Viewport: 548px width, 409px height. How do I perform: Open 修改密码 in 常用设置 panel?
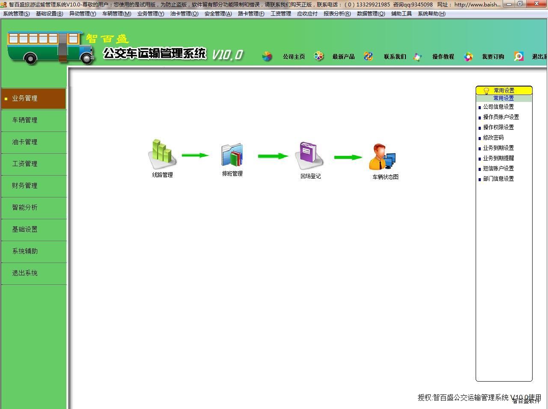tap(493, 138)
